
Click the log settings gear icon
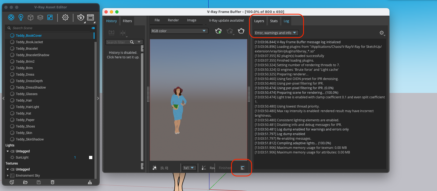point(382,33)
